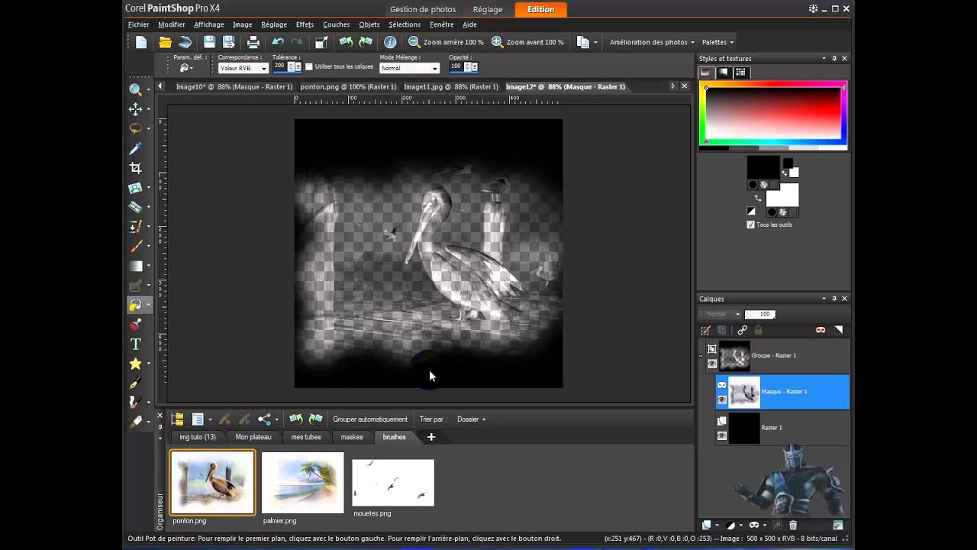Open the Couches menu
This screenshot has height=550, width=977.
[337, 24]
